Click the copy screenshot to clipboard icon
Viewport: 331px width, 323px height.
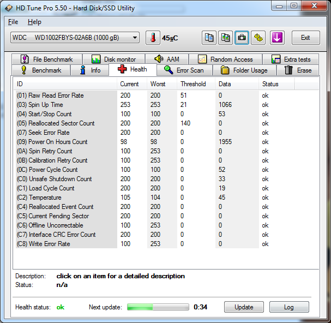[x=225, y=38]
